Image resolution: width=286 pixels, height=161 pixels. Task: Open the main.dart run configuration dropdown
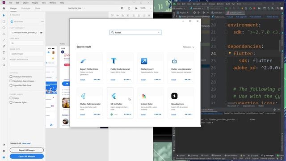(x=197, y=8)
